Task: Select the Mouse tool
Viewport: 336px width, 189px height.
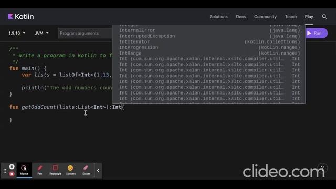Action: pos(24,170)
